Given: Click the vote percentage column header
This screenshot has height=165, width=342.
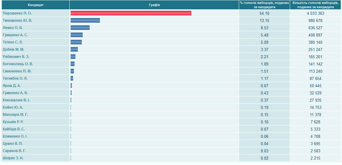Looking at the screenshot, I should click(264, 5).
